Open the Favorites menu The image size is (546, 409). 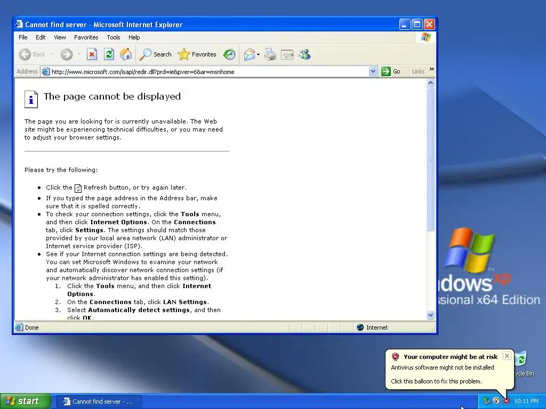click(86, 37)
